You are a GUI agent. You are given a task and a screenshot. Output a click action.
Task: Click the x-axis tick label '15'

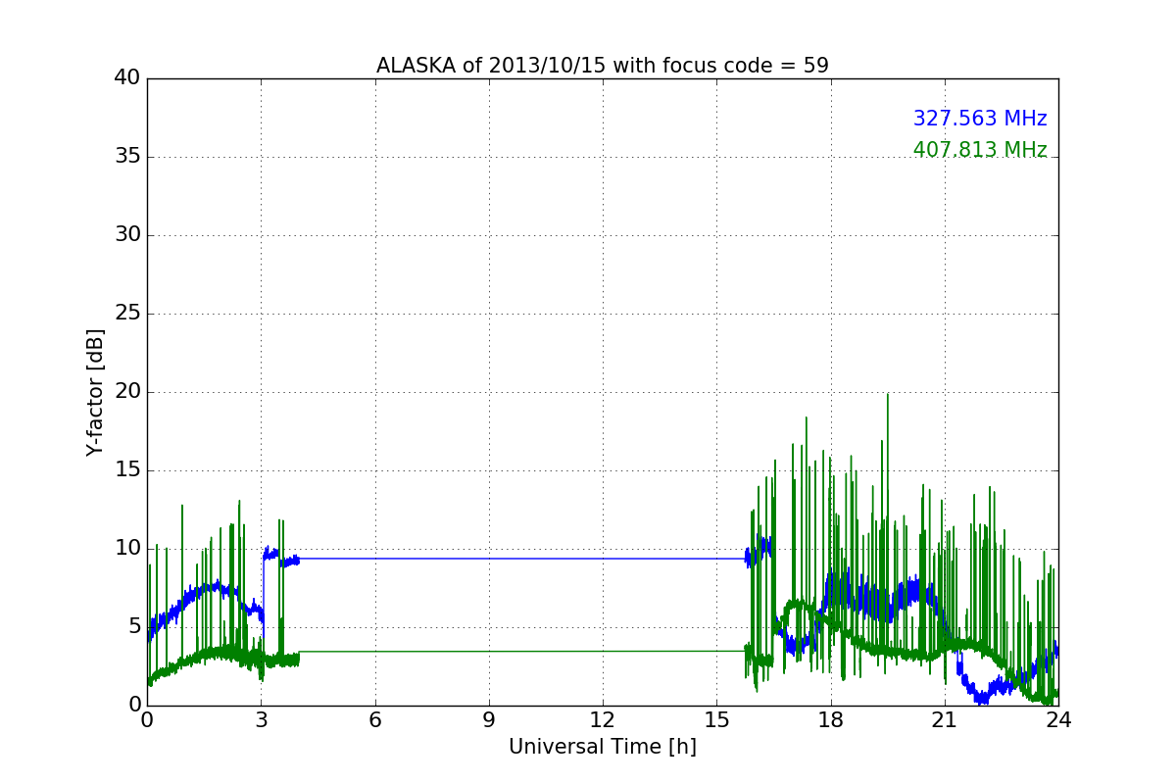click(x=716, y=719)
